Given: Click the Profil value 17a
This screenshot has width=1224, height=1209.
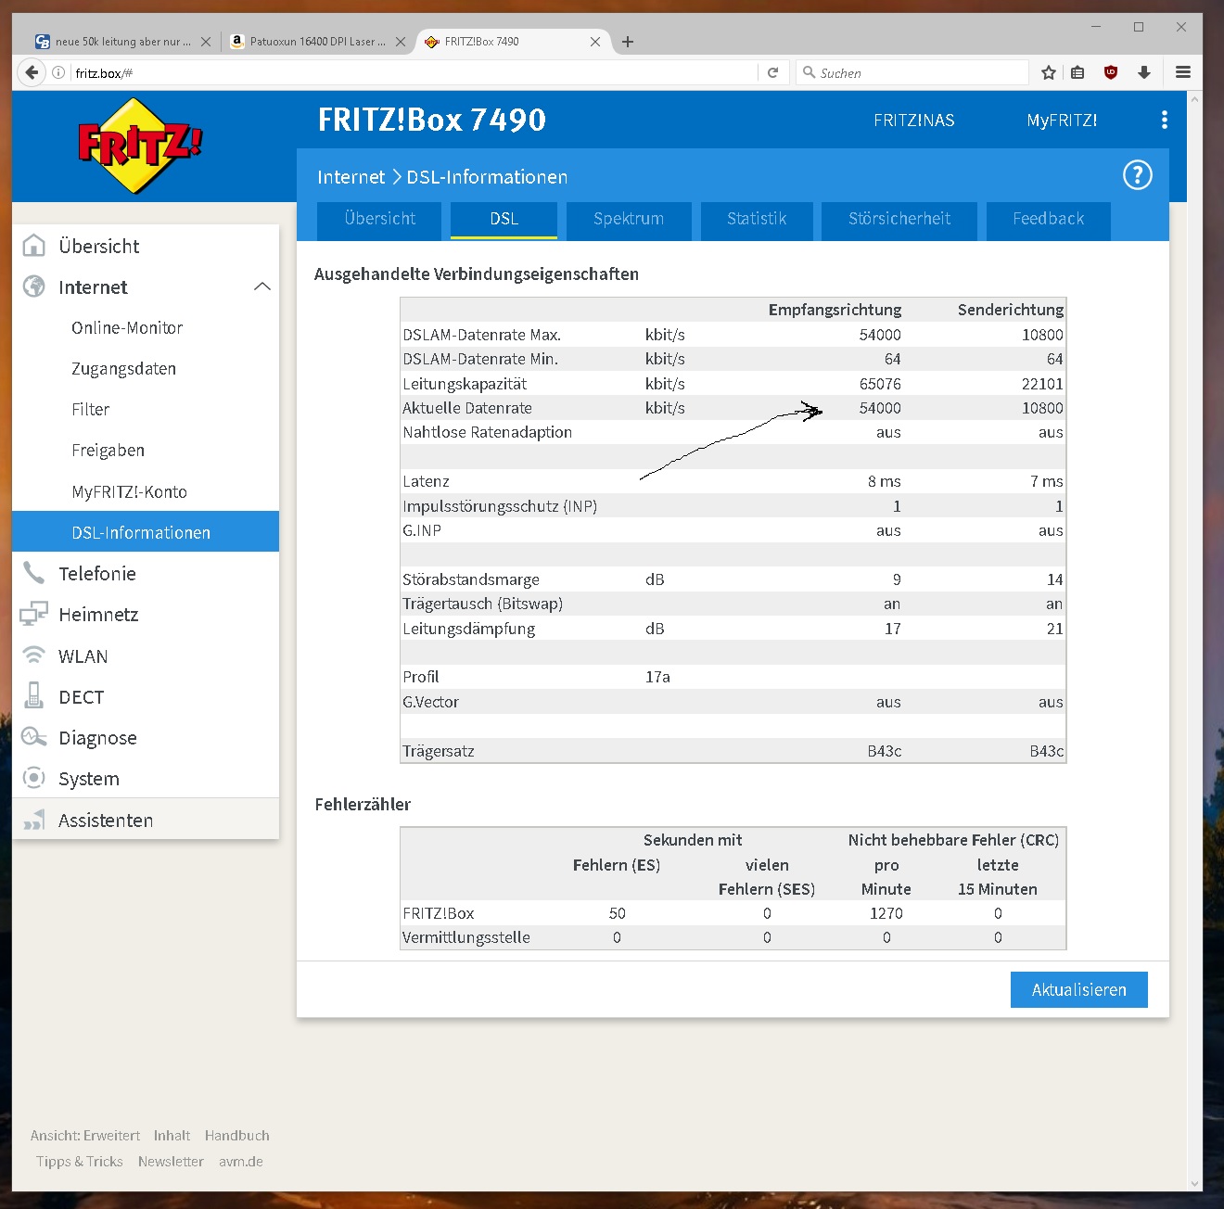Looking at the screenshot, I should (x=657, y=677).
